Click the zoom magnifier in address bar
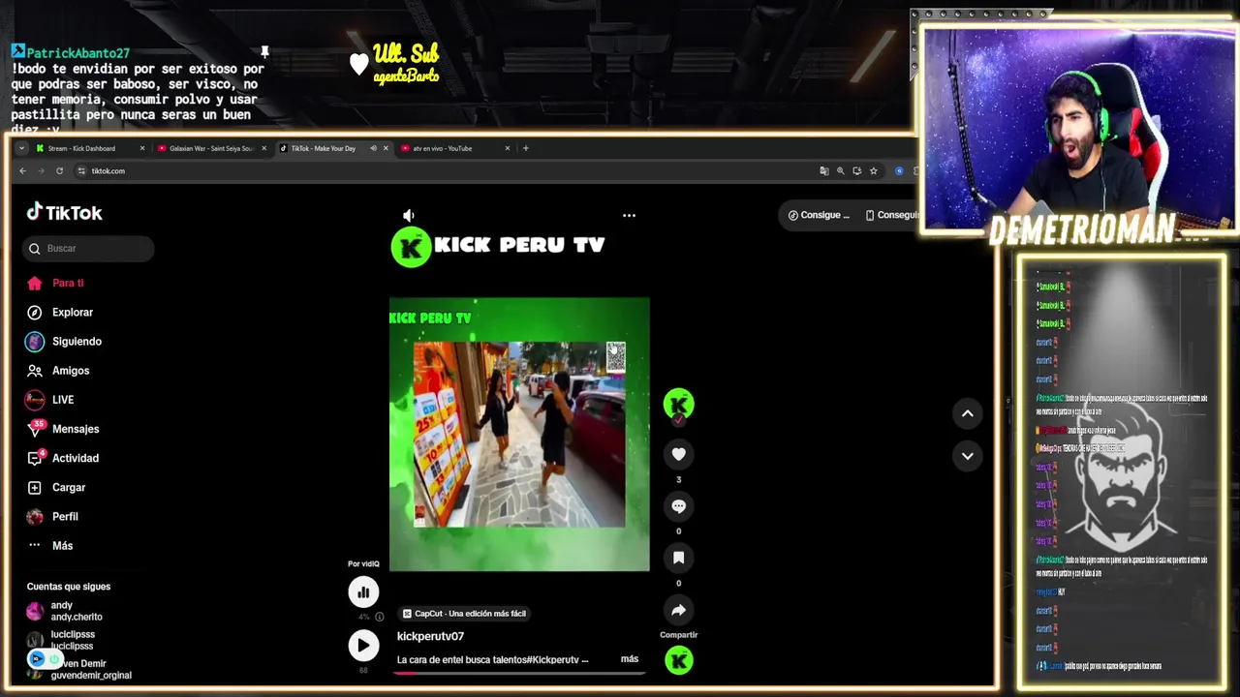Image resolution: width=1240 pixels, height=697 pixels. click(x=841, y=171)
